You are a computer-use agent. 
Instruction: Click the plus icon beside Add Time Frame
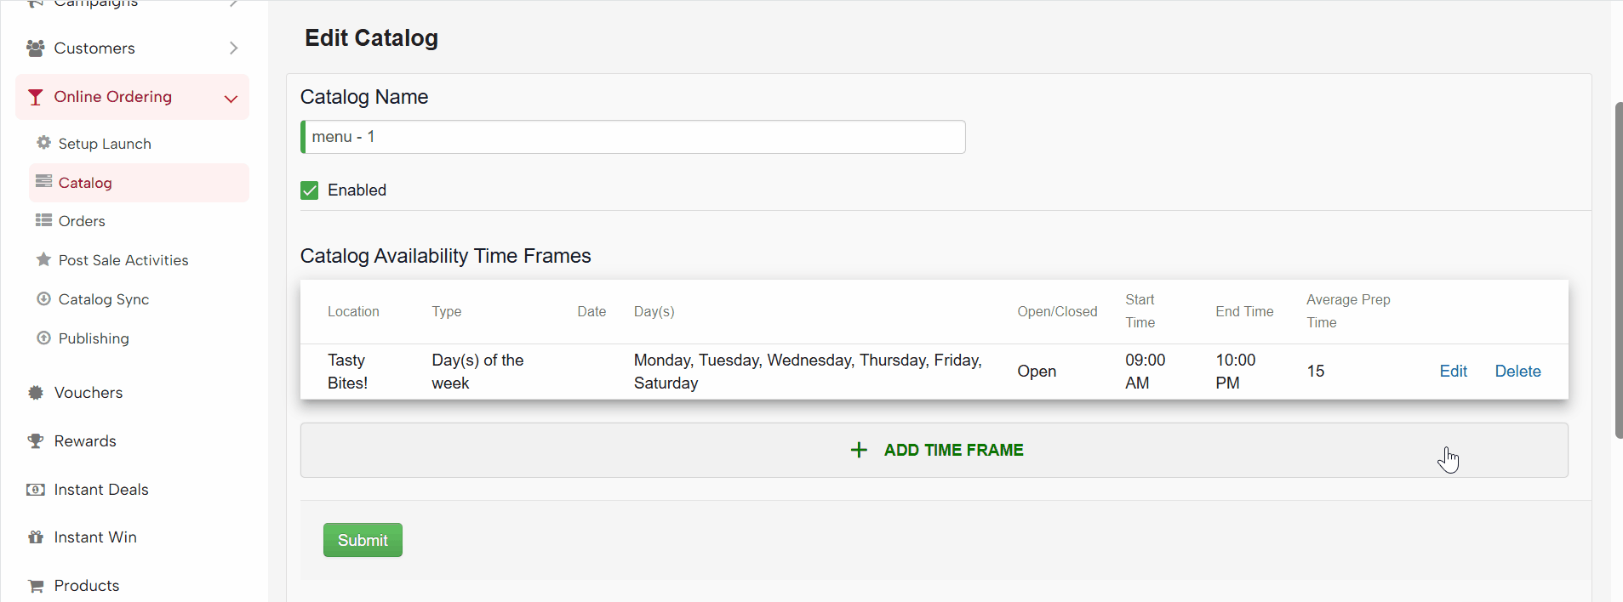859,450
